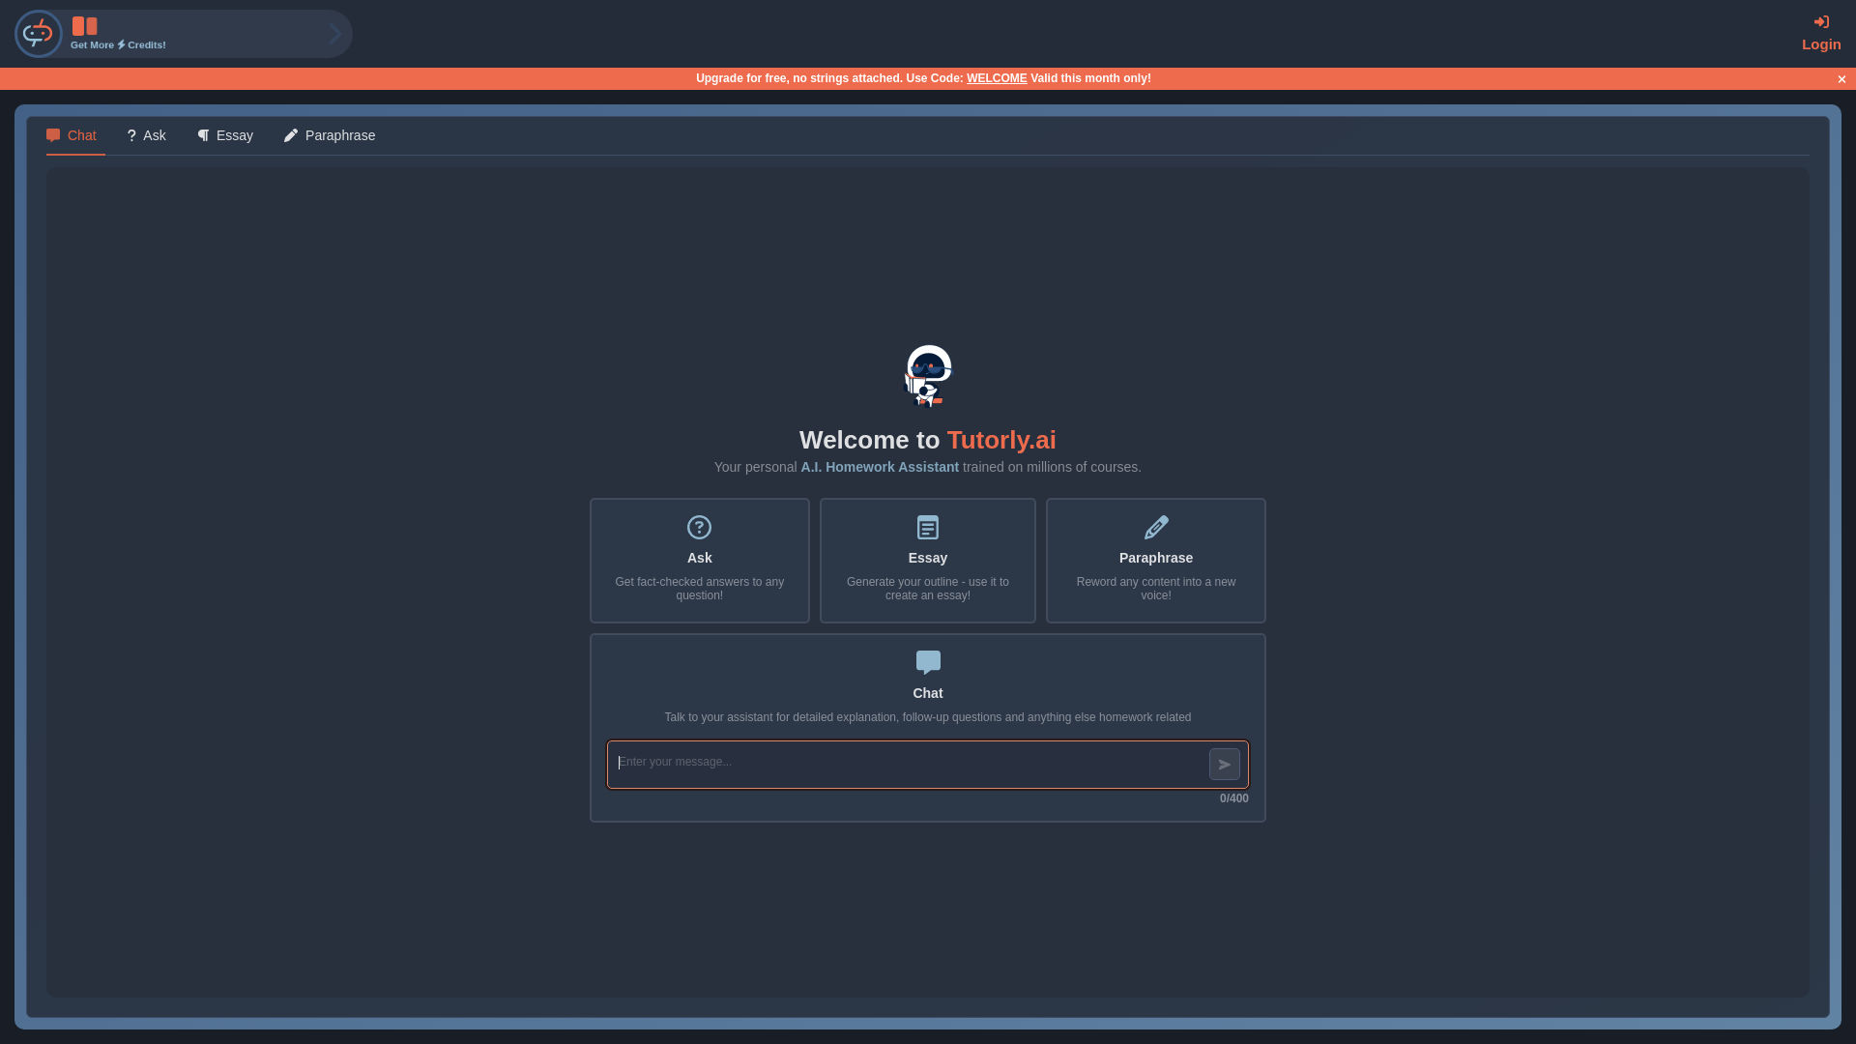Screen dimensions: 1856x1044
Task: Click the Login text link
Action: coord(1821,44)
